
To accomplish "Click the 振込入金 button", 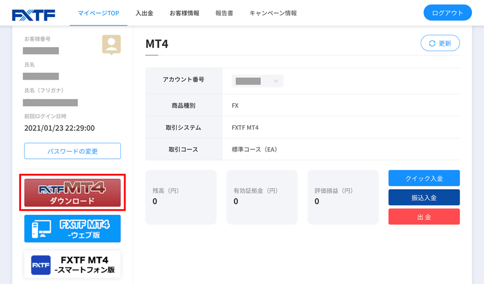I will pos(424,198).
